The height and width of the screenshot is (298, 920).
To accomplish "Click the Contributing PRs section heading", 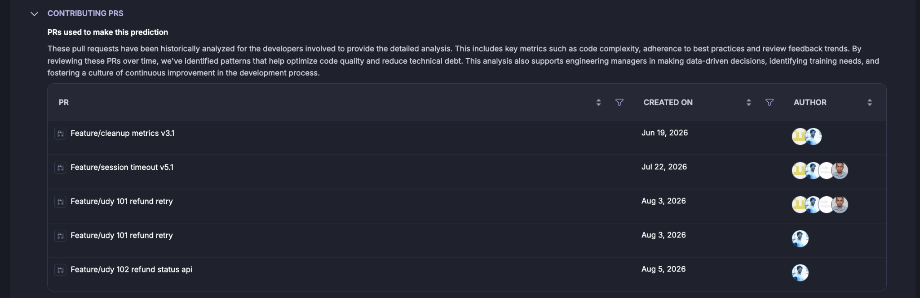I will point(85,13).
